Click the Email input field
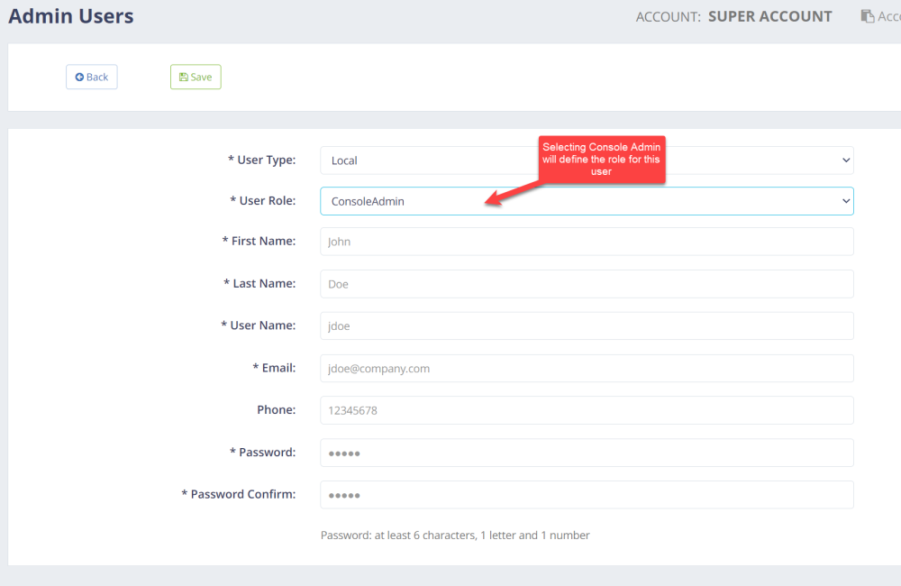This screenshot has height=586, width=901. [586, 368]
